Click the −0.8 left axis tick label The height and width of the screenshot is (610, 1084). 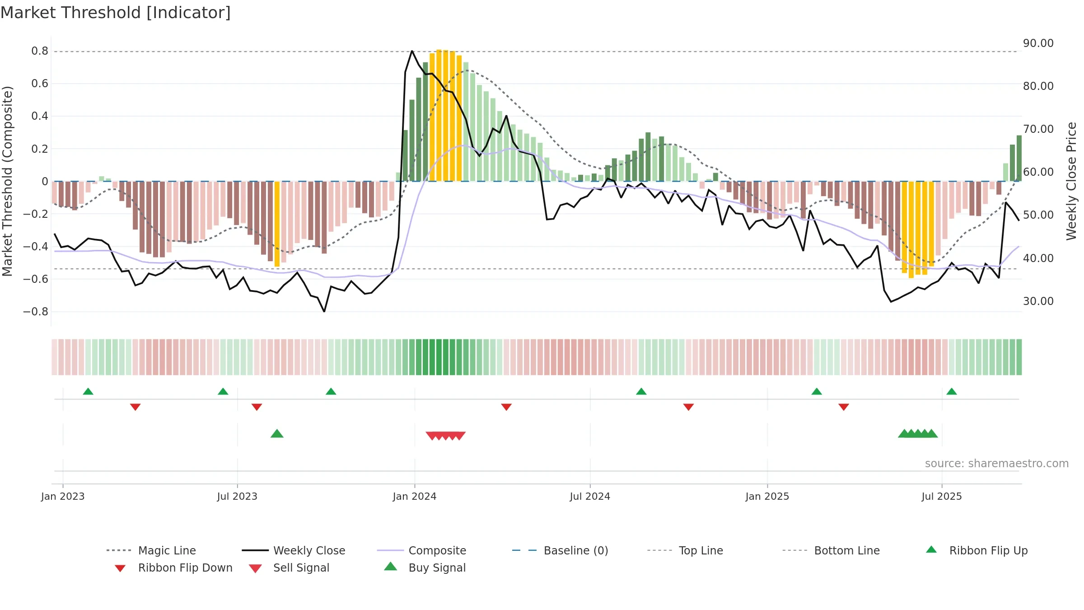[x=36, y=312]
